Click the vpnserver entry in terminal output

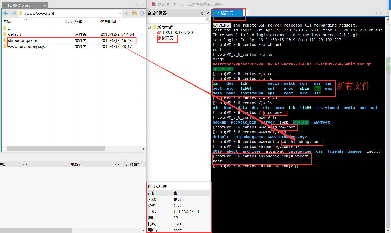pyautogui.click(x=223, y=69)
